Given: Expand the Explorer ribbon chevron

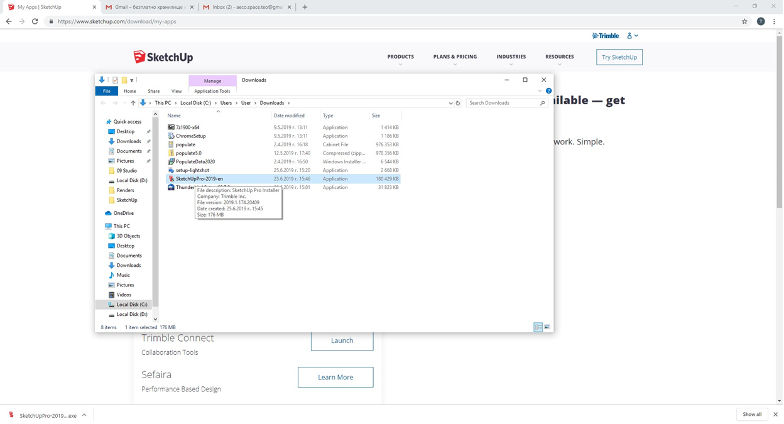Looking at the screenshot, I should [540, 91].
